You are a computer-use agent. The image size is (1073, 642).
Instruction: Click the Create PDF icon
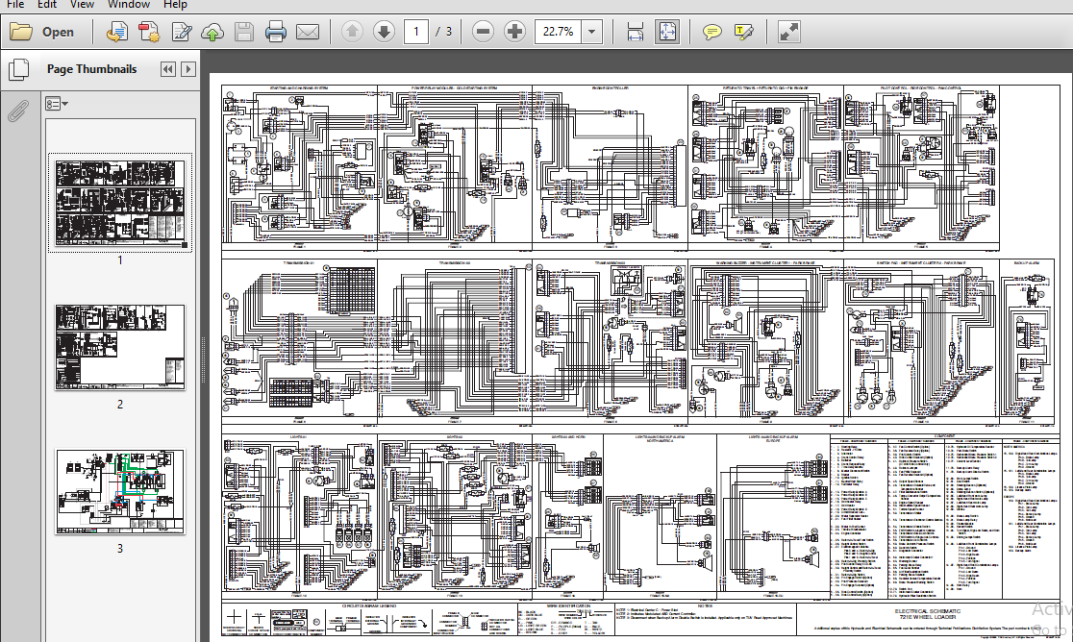click(117, 32)
